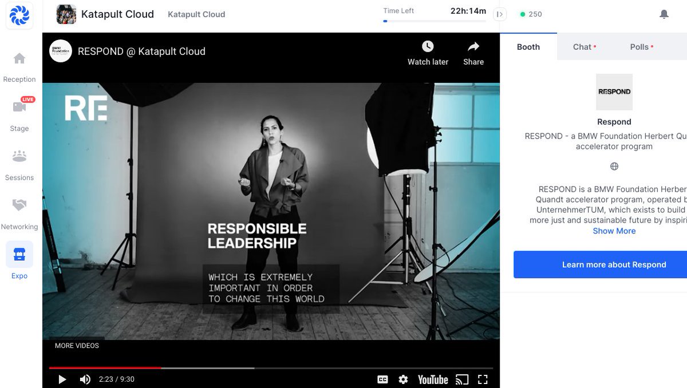Open the Networking section
The image size is (687, 388).
point(19,215)
